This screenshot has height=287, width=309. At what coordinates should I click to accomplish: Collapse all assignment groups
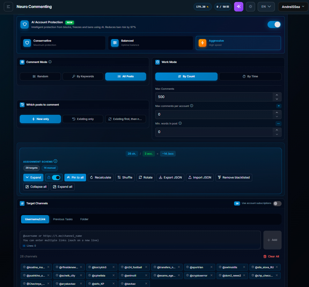click(36, 187)
